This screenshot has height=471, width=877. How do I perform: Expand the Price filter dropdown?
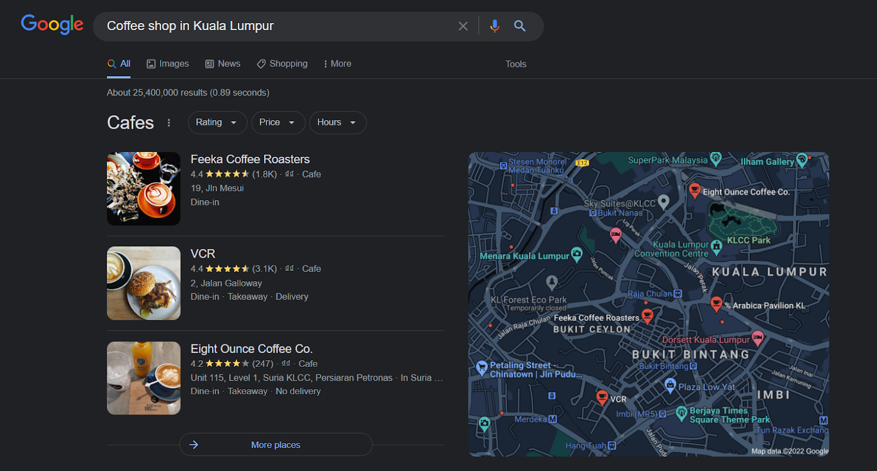point(278,122)
